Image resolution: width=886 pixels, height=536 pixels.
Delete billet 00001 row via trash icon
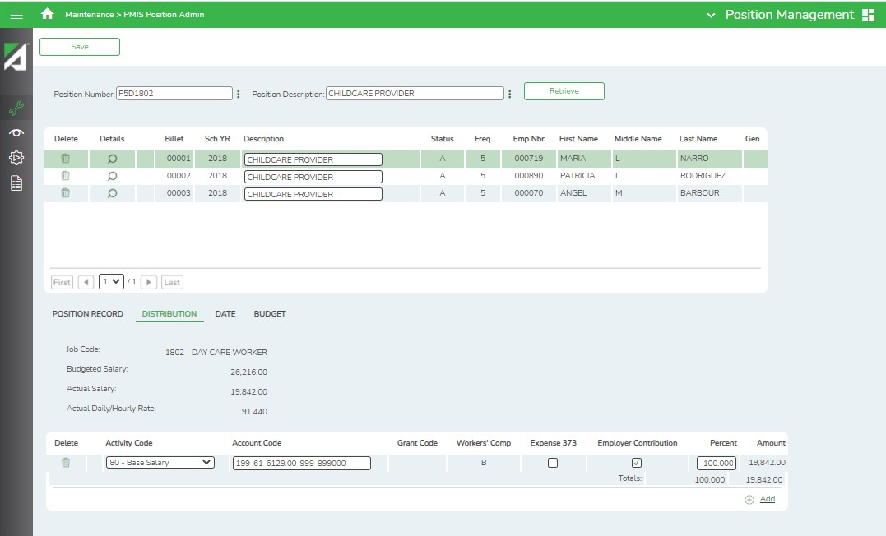coord(66,159)
